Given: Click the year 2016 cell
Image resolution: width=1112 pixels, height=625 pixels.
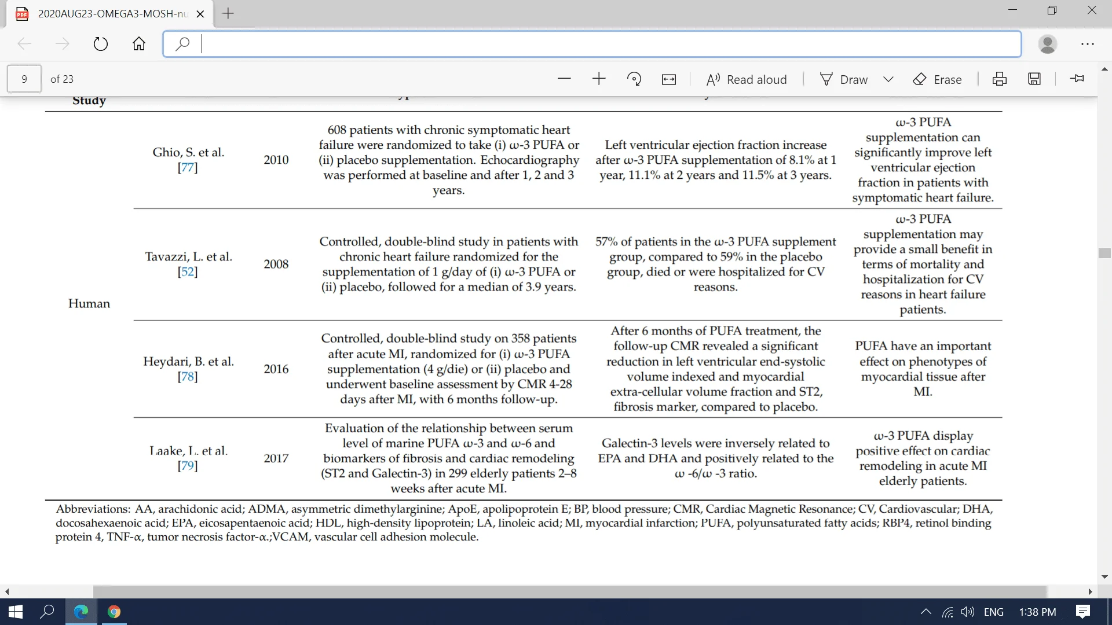Looking at the screenshot, I should (x=276, y=369).
